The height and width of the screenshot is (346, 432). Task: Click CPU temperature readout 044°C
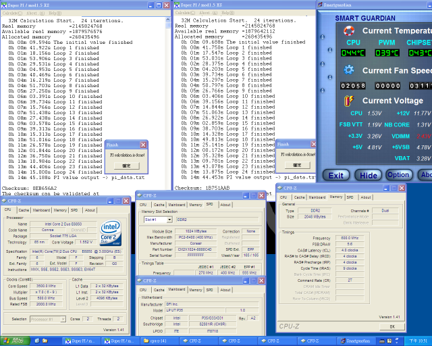[353, 53]
